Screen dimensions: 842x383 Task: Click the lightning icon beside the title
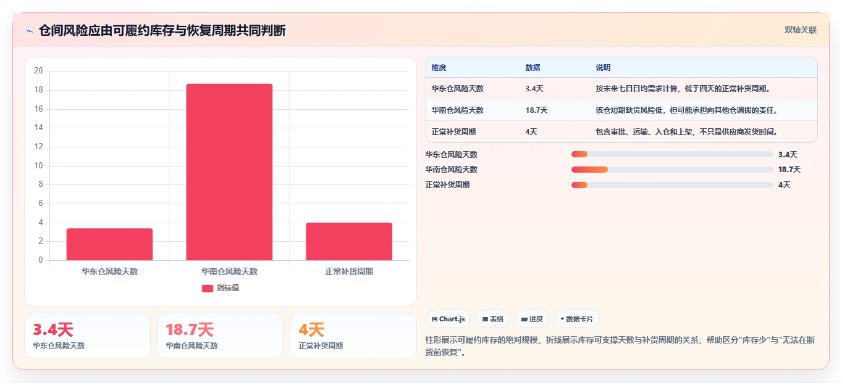(29, 31)
